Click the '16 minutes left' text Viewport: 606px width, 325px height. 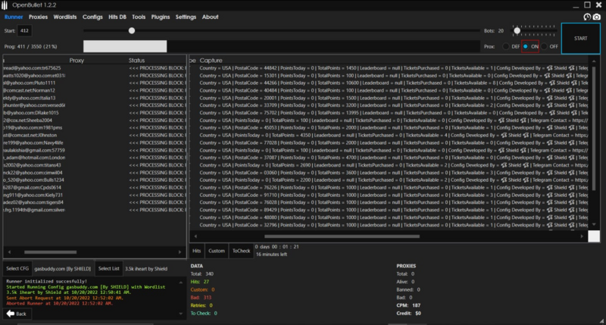[x=271, y=255]
